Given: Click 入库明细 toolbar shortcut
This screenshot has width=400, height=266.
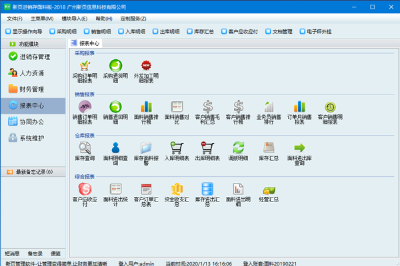Looking at the screenshot, I should pyautogui.click(x=132, y=31).
